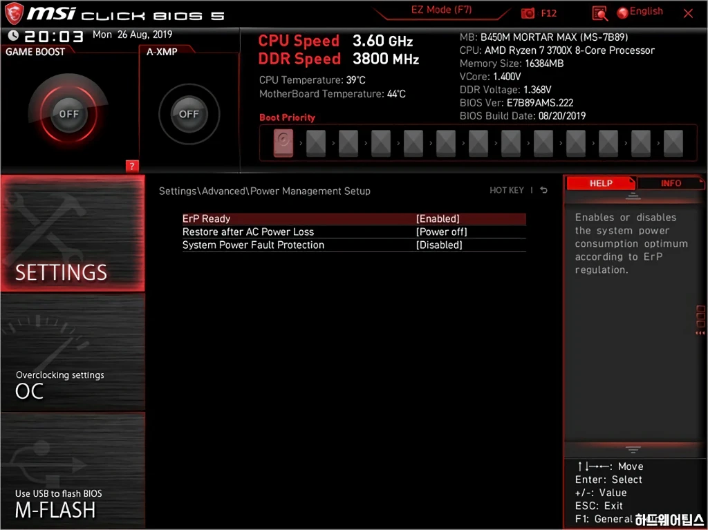Click the breadcrumb Settings\Advanced\Power Management Setup
Screen dimensions: 708x530
coord(265,191)
